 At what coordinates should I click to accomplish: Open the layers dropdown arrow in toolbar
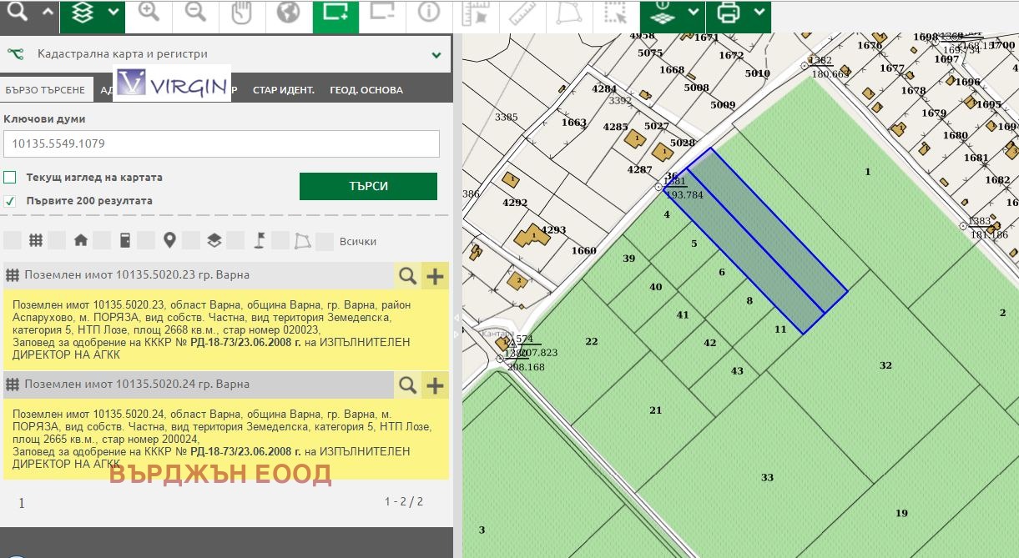111,14
